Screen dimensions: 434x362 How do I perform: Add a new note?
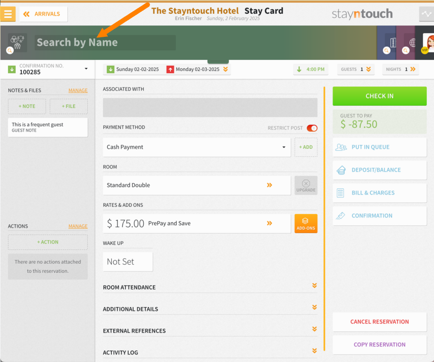coord(27,106)
